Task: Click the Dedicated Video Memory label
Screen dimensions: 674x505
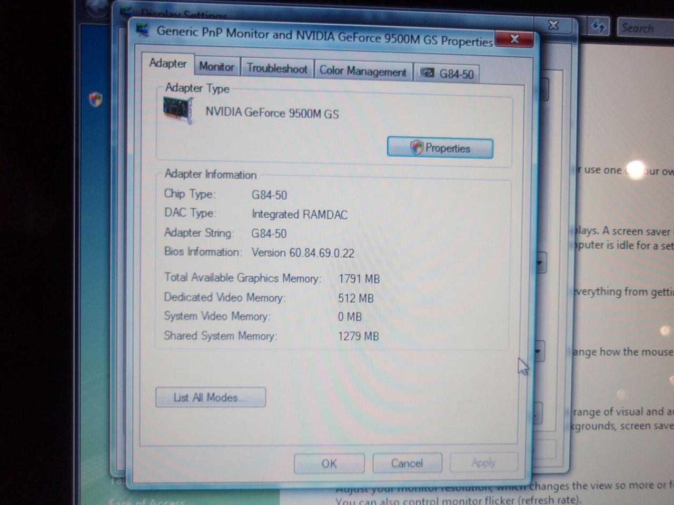Action: click(224, 297)
